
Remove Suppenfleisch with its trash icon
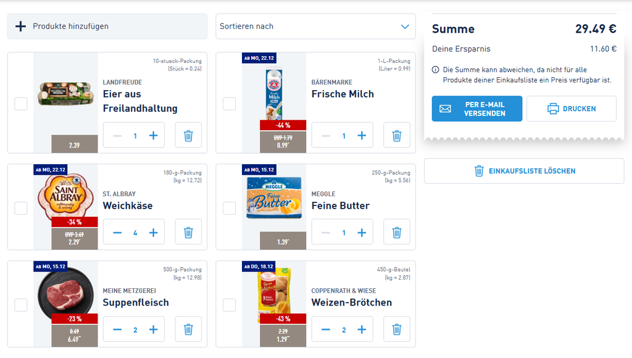[x=188, y=329]
